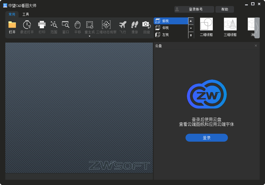Expand the 重生成 regenerate dropdown arrow
The image size is (265, 185).
coord(90,36)
